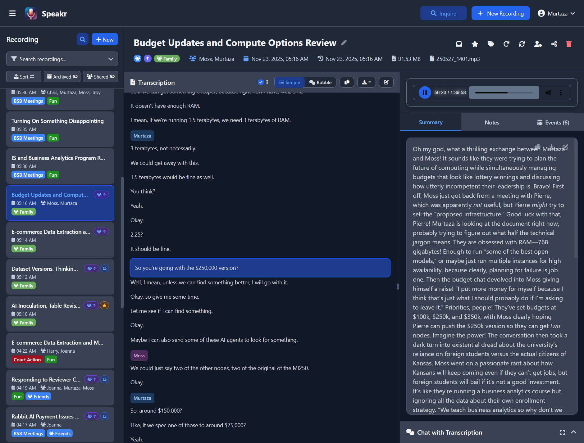Share this recording
The image size is (584, 443).
pyautogui.click(x=554, y=44)
